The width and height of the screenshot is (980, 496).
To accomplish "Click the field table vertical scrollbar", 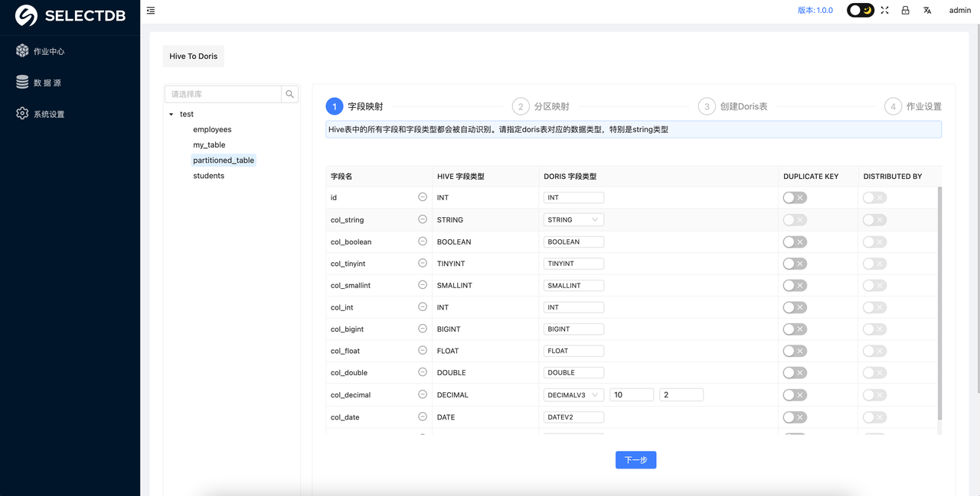I will tap(939, 303).
